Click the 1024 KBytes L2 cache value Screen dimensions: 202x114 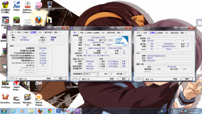(x=113, y=66)
